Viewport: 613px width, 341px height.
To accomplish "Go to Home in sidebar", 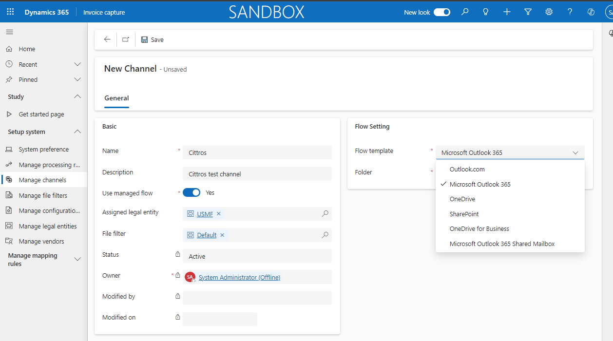I will click(44, 49).
